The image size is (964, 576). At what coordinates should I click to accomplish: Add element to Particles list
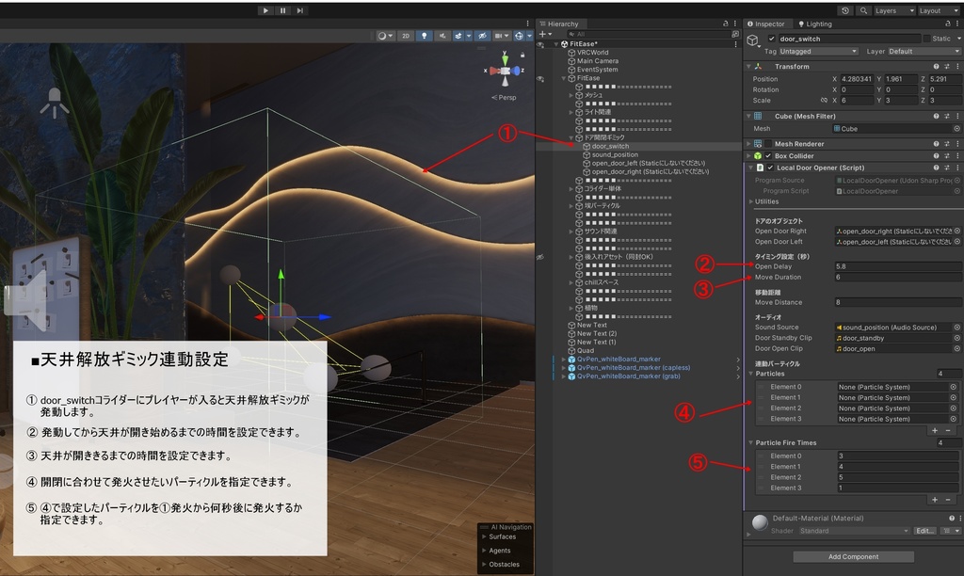click(x=935, y=431)
